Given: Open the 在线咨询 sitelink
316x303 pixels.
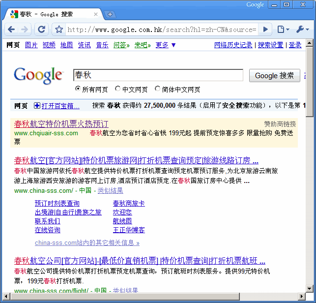Looking at the screenshot, I should (47, 230).
